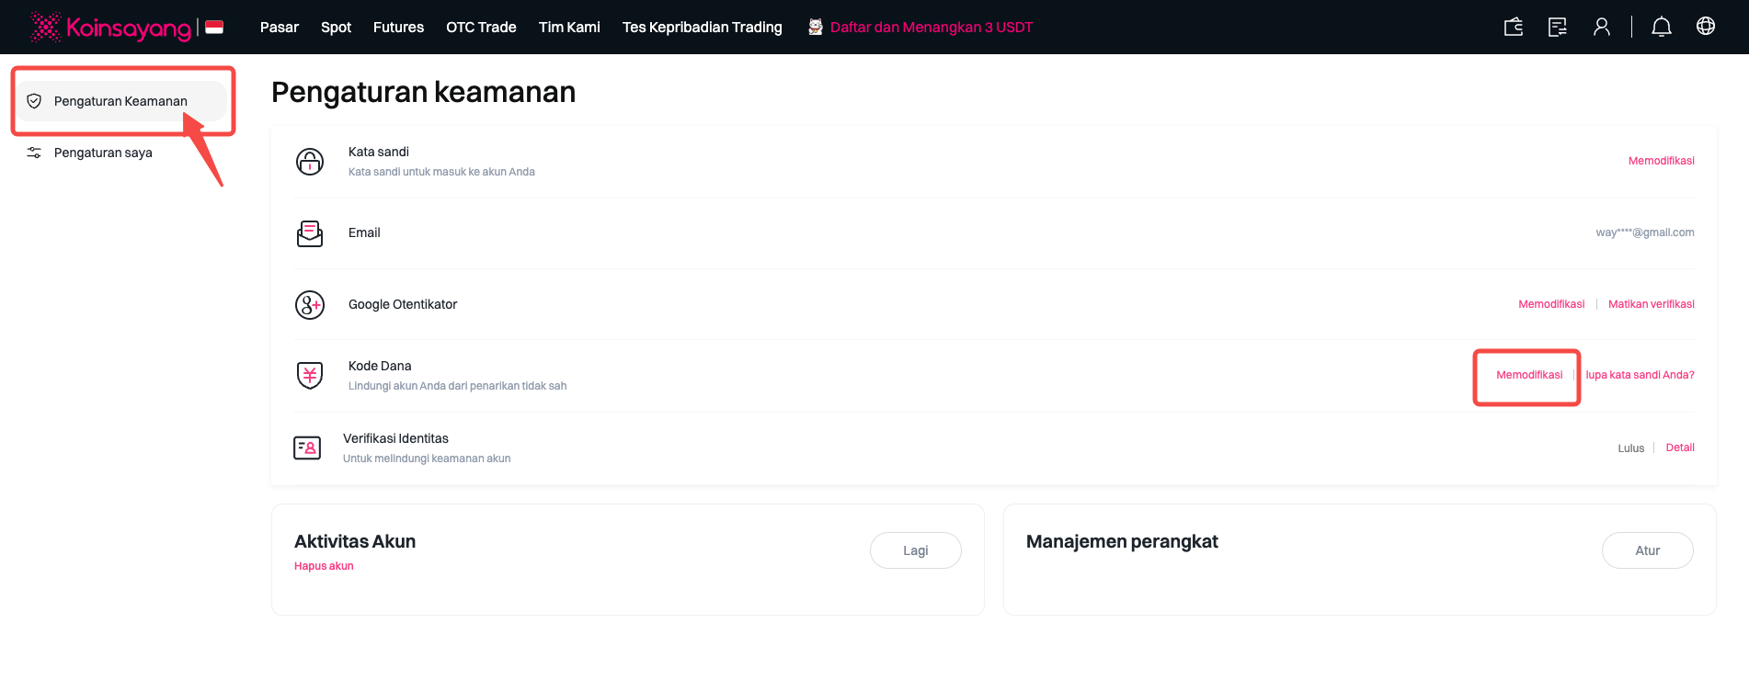
Task: Click the user profile icon
Action: pos(1601,27)
